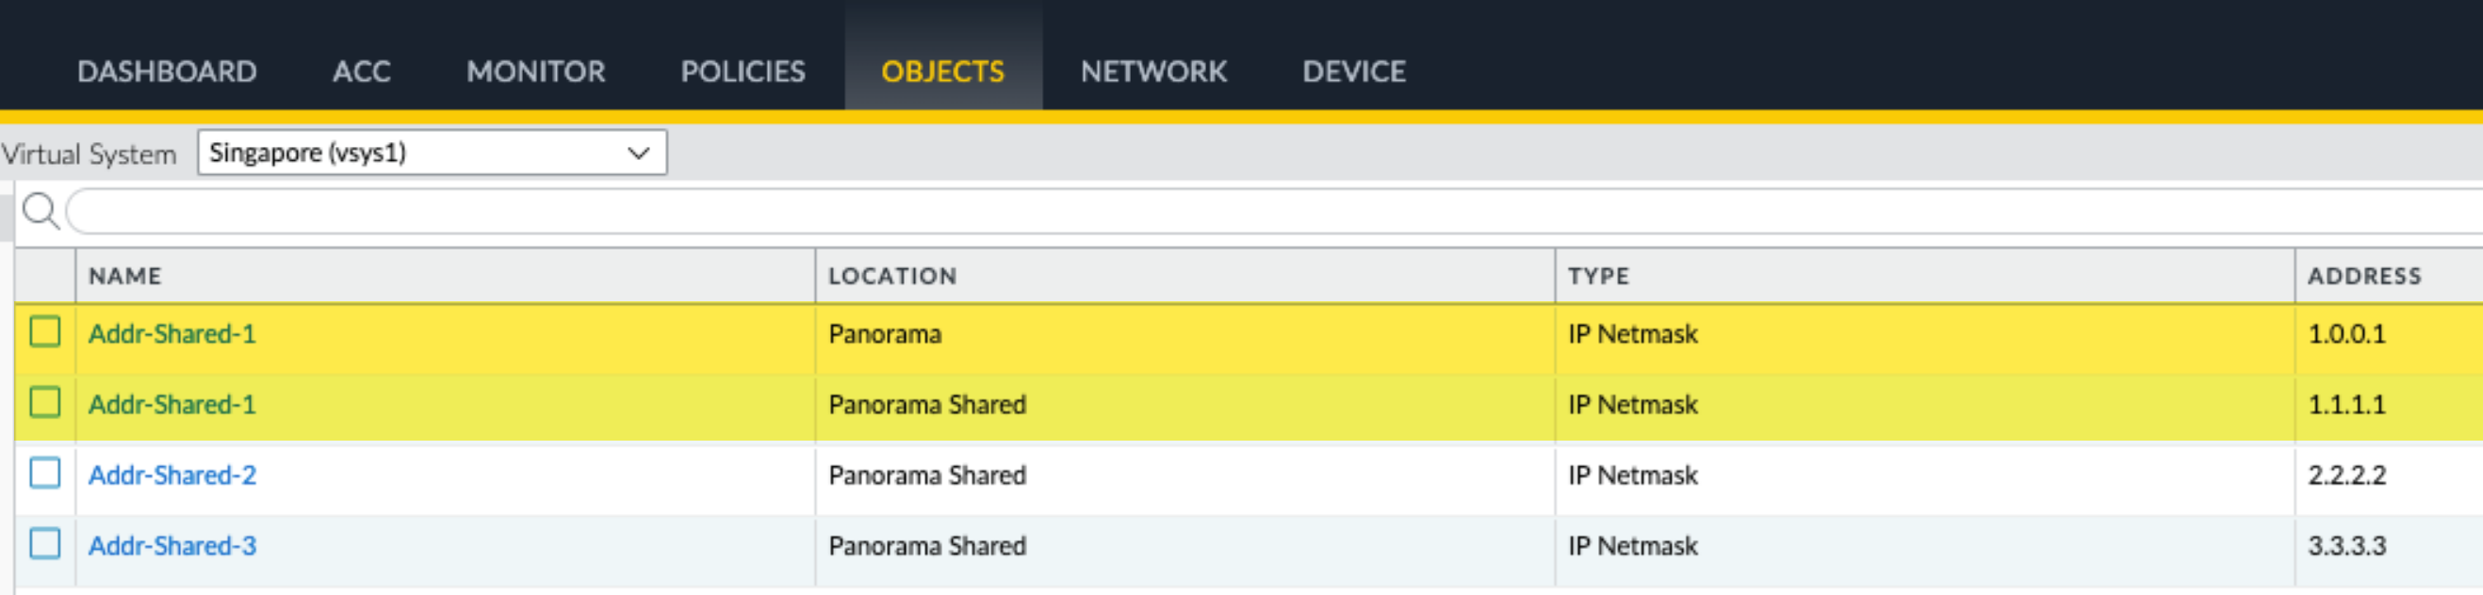Screen dimensions: 2483x595
Task: Click the Objects tab
Action: pos(942,72)
